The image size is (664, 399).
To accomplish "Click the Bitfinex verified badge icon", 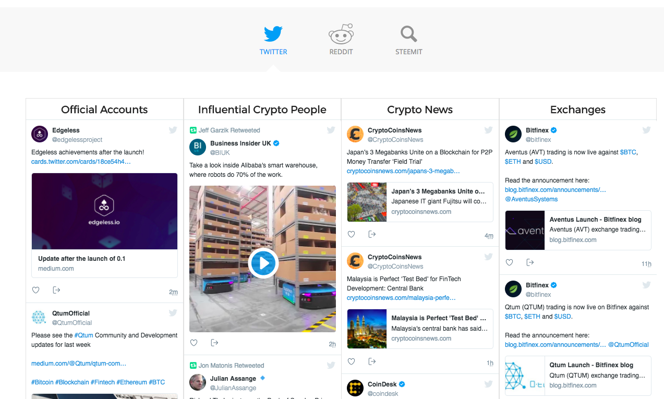I will [554, 130].
